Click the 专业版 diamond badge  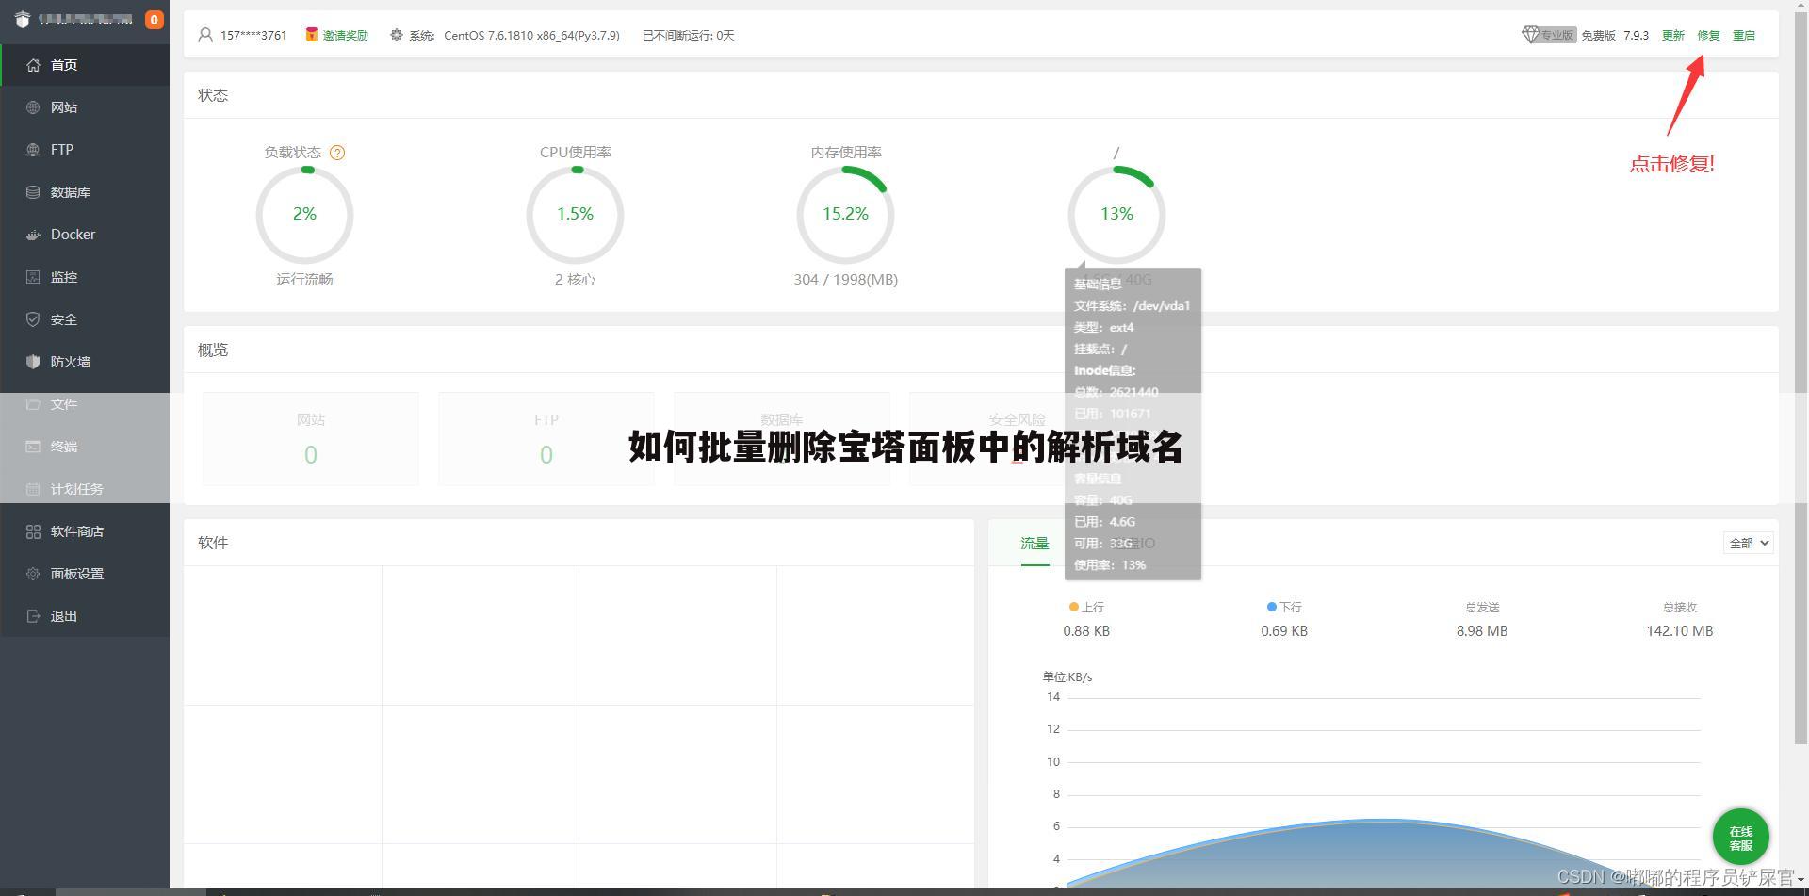(1548, 35)
